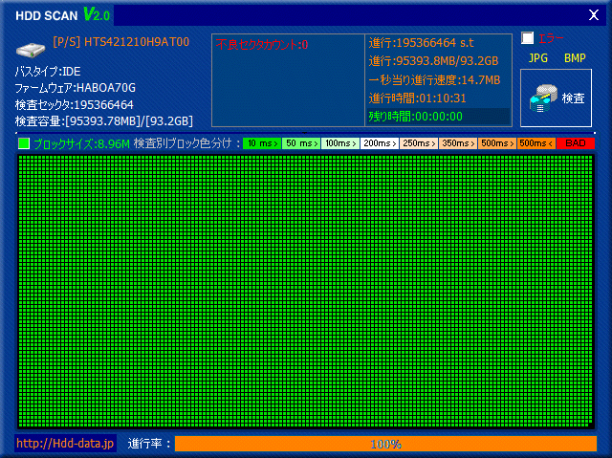Click the 検査セクタ:195366464 text
Viewport: 612px width, 458px height.
click(x=75, y=104)
